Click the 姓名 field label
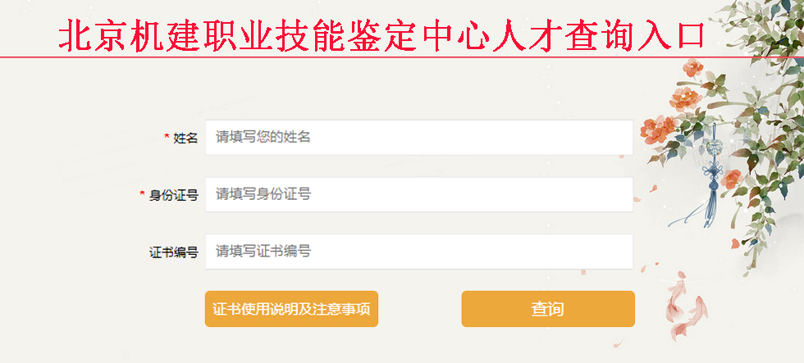Screen dimensions: 804x363 [185, 138]
